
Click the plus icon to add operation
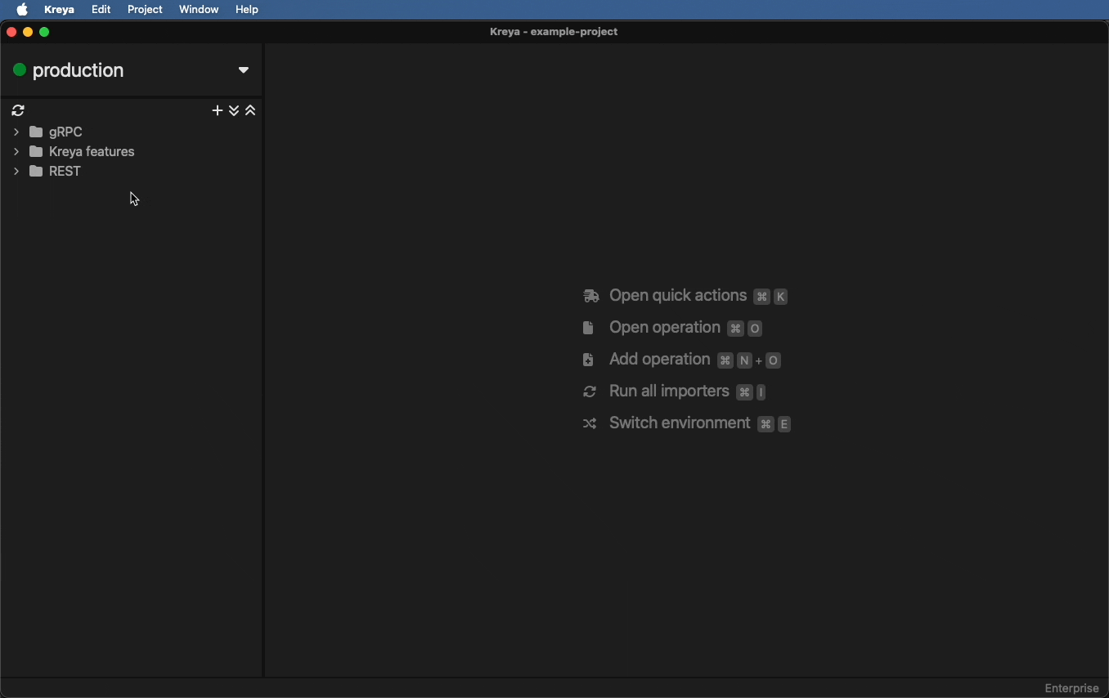tap(217, 111)
